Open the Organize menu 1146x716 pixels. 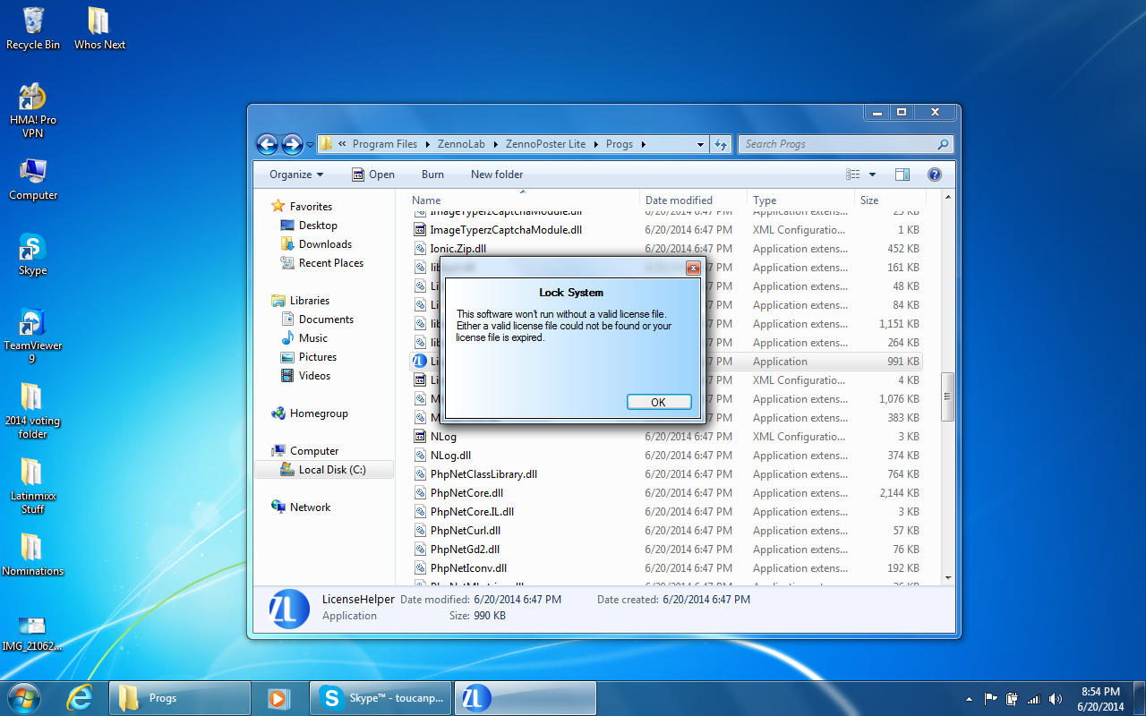[296, 175]
